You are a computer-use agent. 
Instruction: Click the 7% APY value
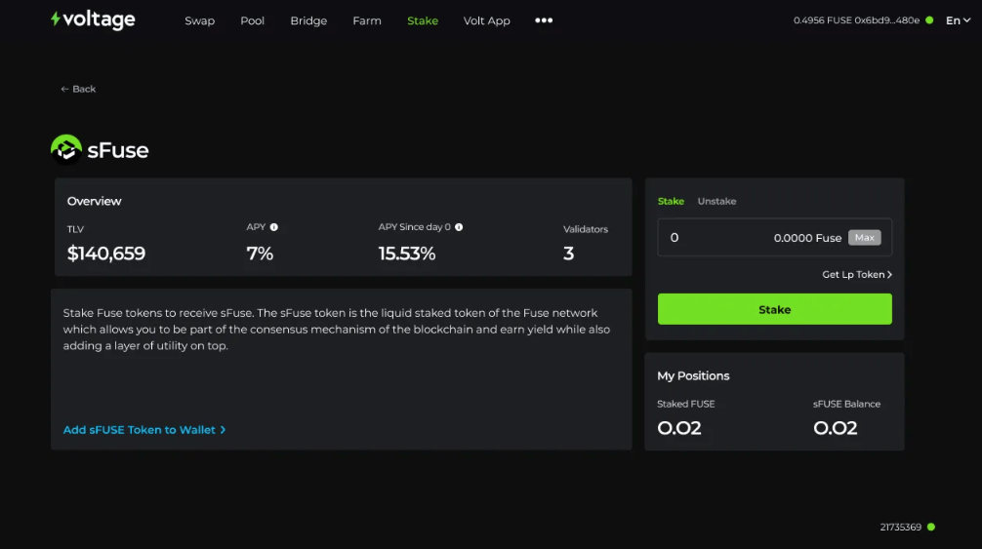tap(260, 254)
